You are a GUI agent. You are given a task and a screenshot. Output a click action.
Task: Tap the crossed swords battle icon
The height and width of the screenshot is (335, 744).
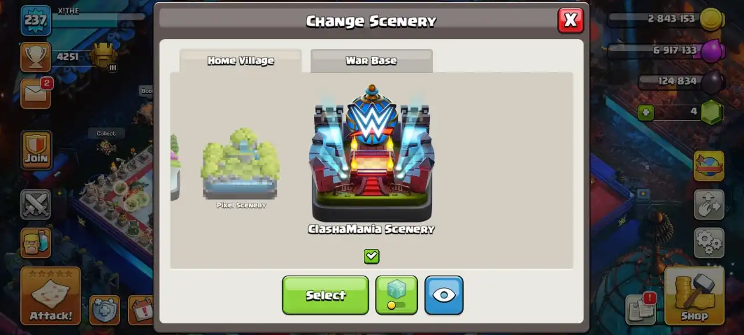tap(36, 205)
